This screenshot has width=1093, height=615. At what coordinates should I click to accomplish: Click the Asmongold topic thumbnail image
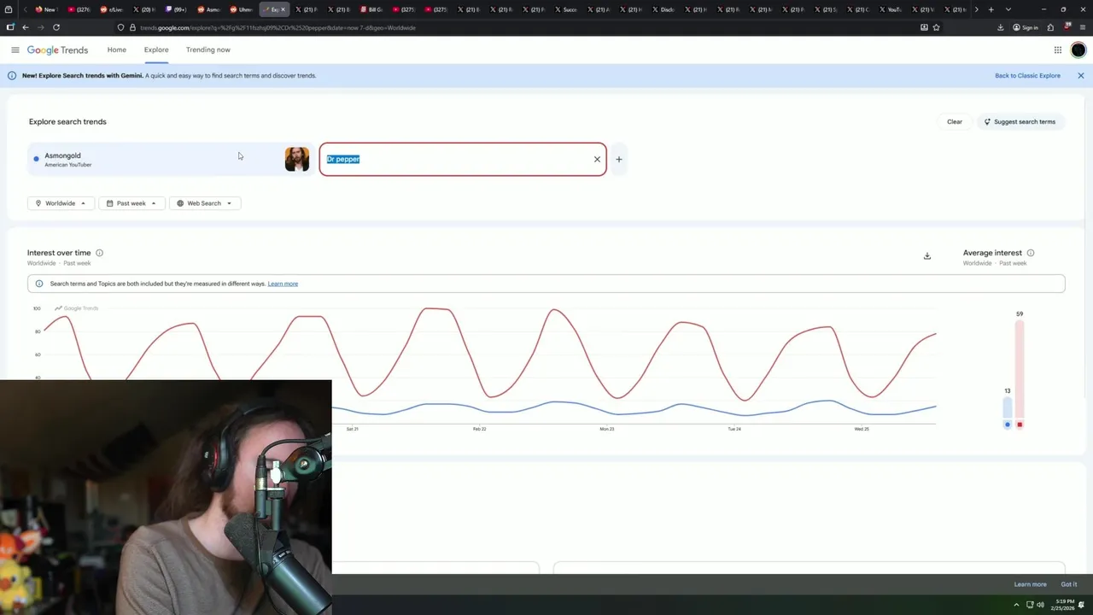tap(297, 159)
